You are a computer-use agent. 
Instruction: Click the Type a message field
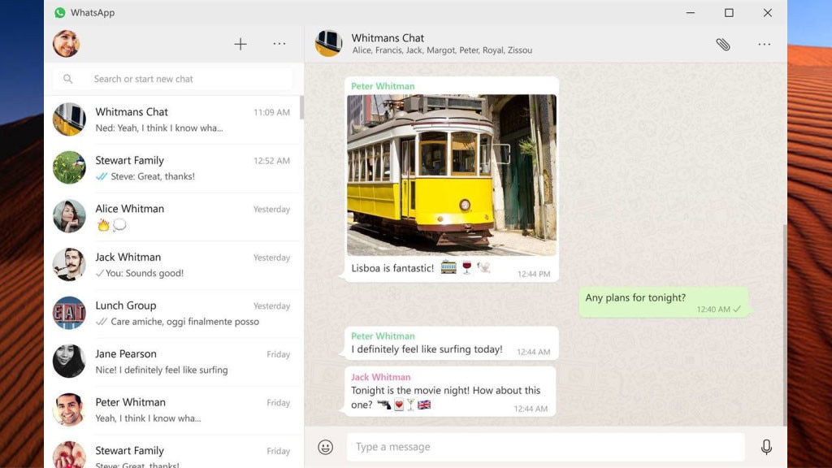[544, 447]
